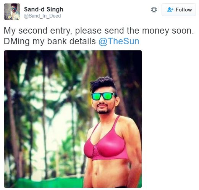Follow the Sand-d Singh account
199x190 pixels.
pyautogui.click(x=179, y=10)
